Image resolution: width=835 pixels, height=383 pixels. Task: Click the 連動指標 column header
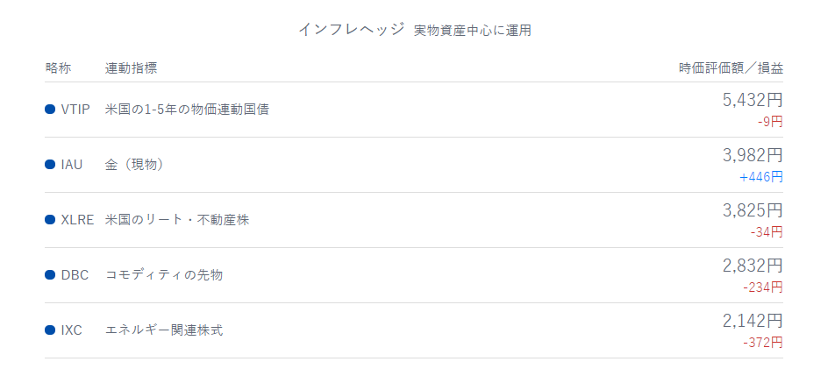tap(132, 67)
